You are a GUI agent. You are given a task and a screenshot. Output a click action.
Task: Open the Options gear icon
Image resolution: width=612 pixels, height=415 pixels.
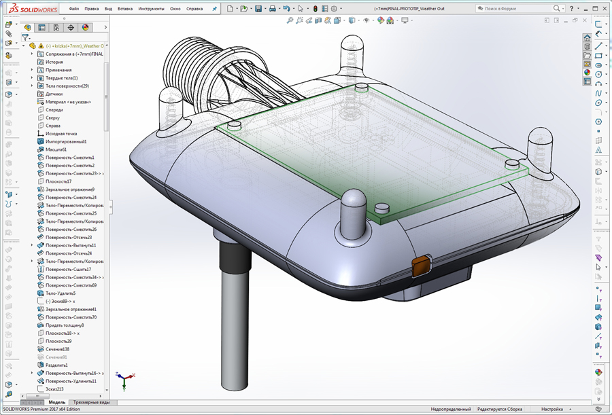(x=334, y=9)
